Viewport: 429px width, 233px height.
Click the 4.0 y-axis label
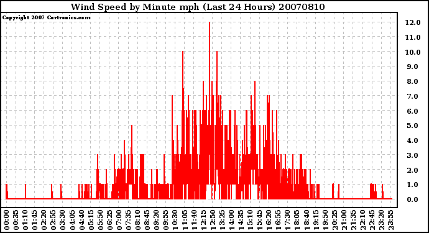[413, 140]
